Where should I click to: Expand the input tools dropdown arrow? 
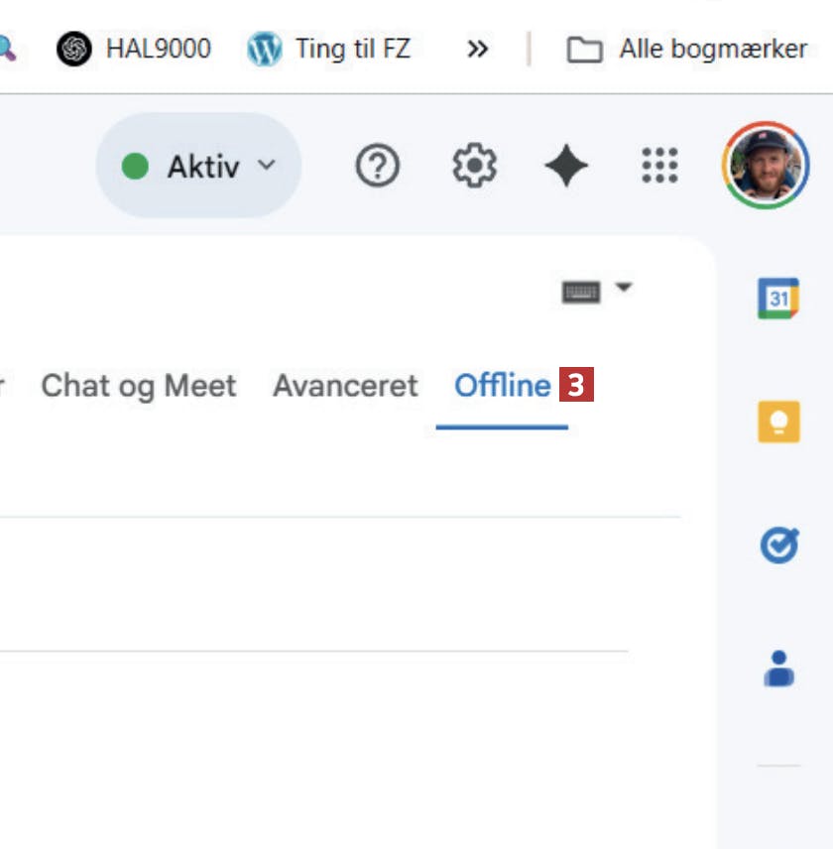click(624, 287)
